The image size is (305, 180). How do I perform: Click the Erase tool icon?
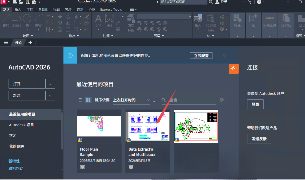(x=87, y=17)
